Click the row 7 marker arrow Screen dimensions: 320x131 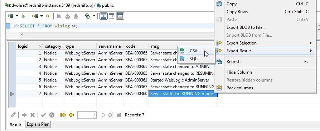pyautogui.click(x=12, y=94)
